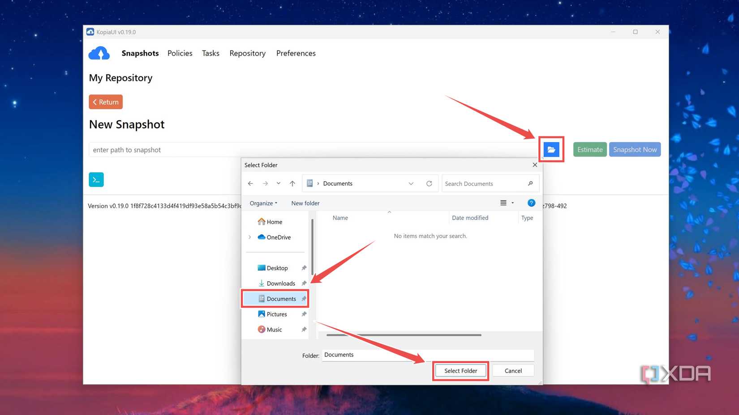739x415 pixels.
Task: Click the up one level arrow
Action: pos(292,183)
